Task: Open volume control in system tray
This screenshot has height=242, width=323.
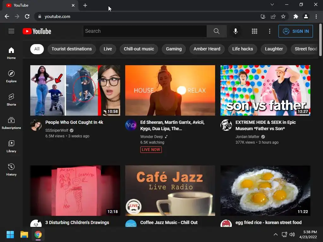Action: coord(292,234)
